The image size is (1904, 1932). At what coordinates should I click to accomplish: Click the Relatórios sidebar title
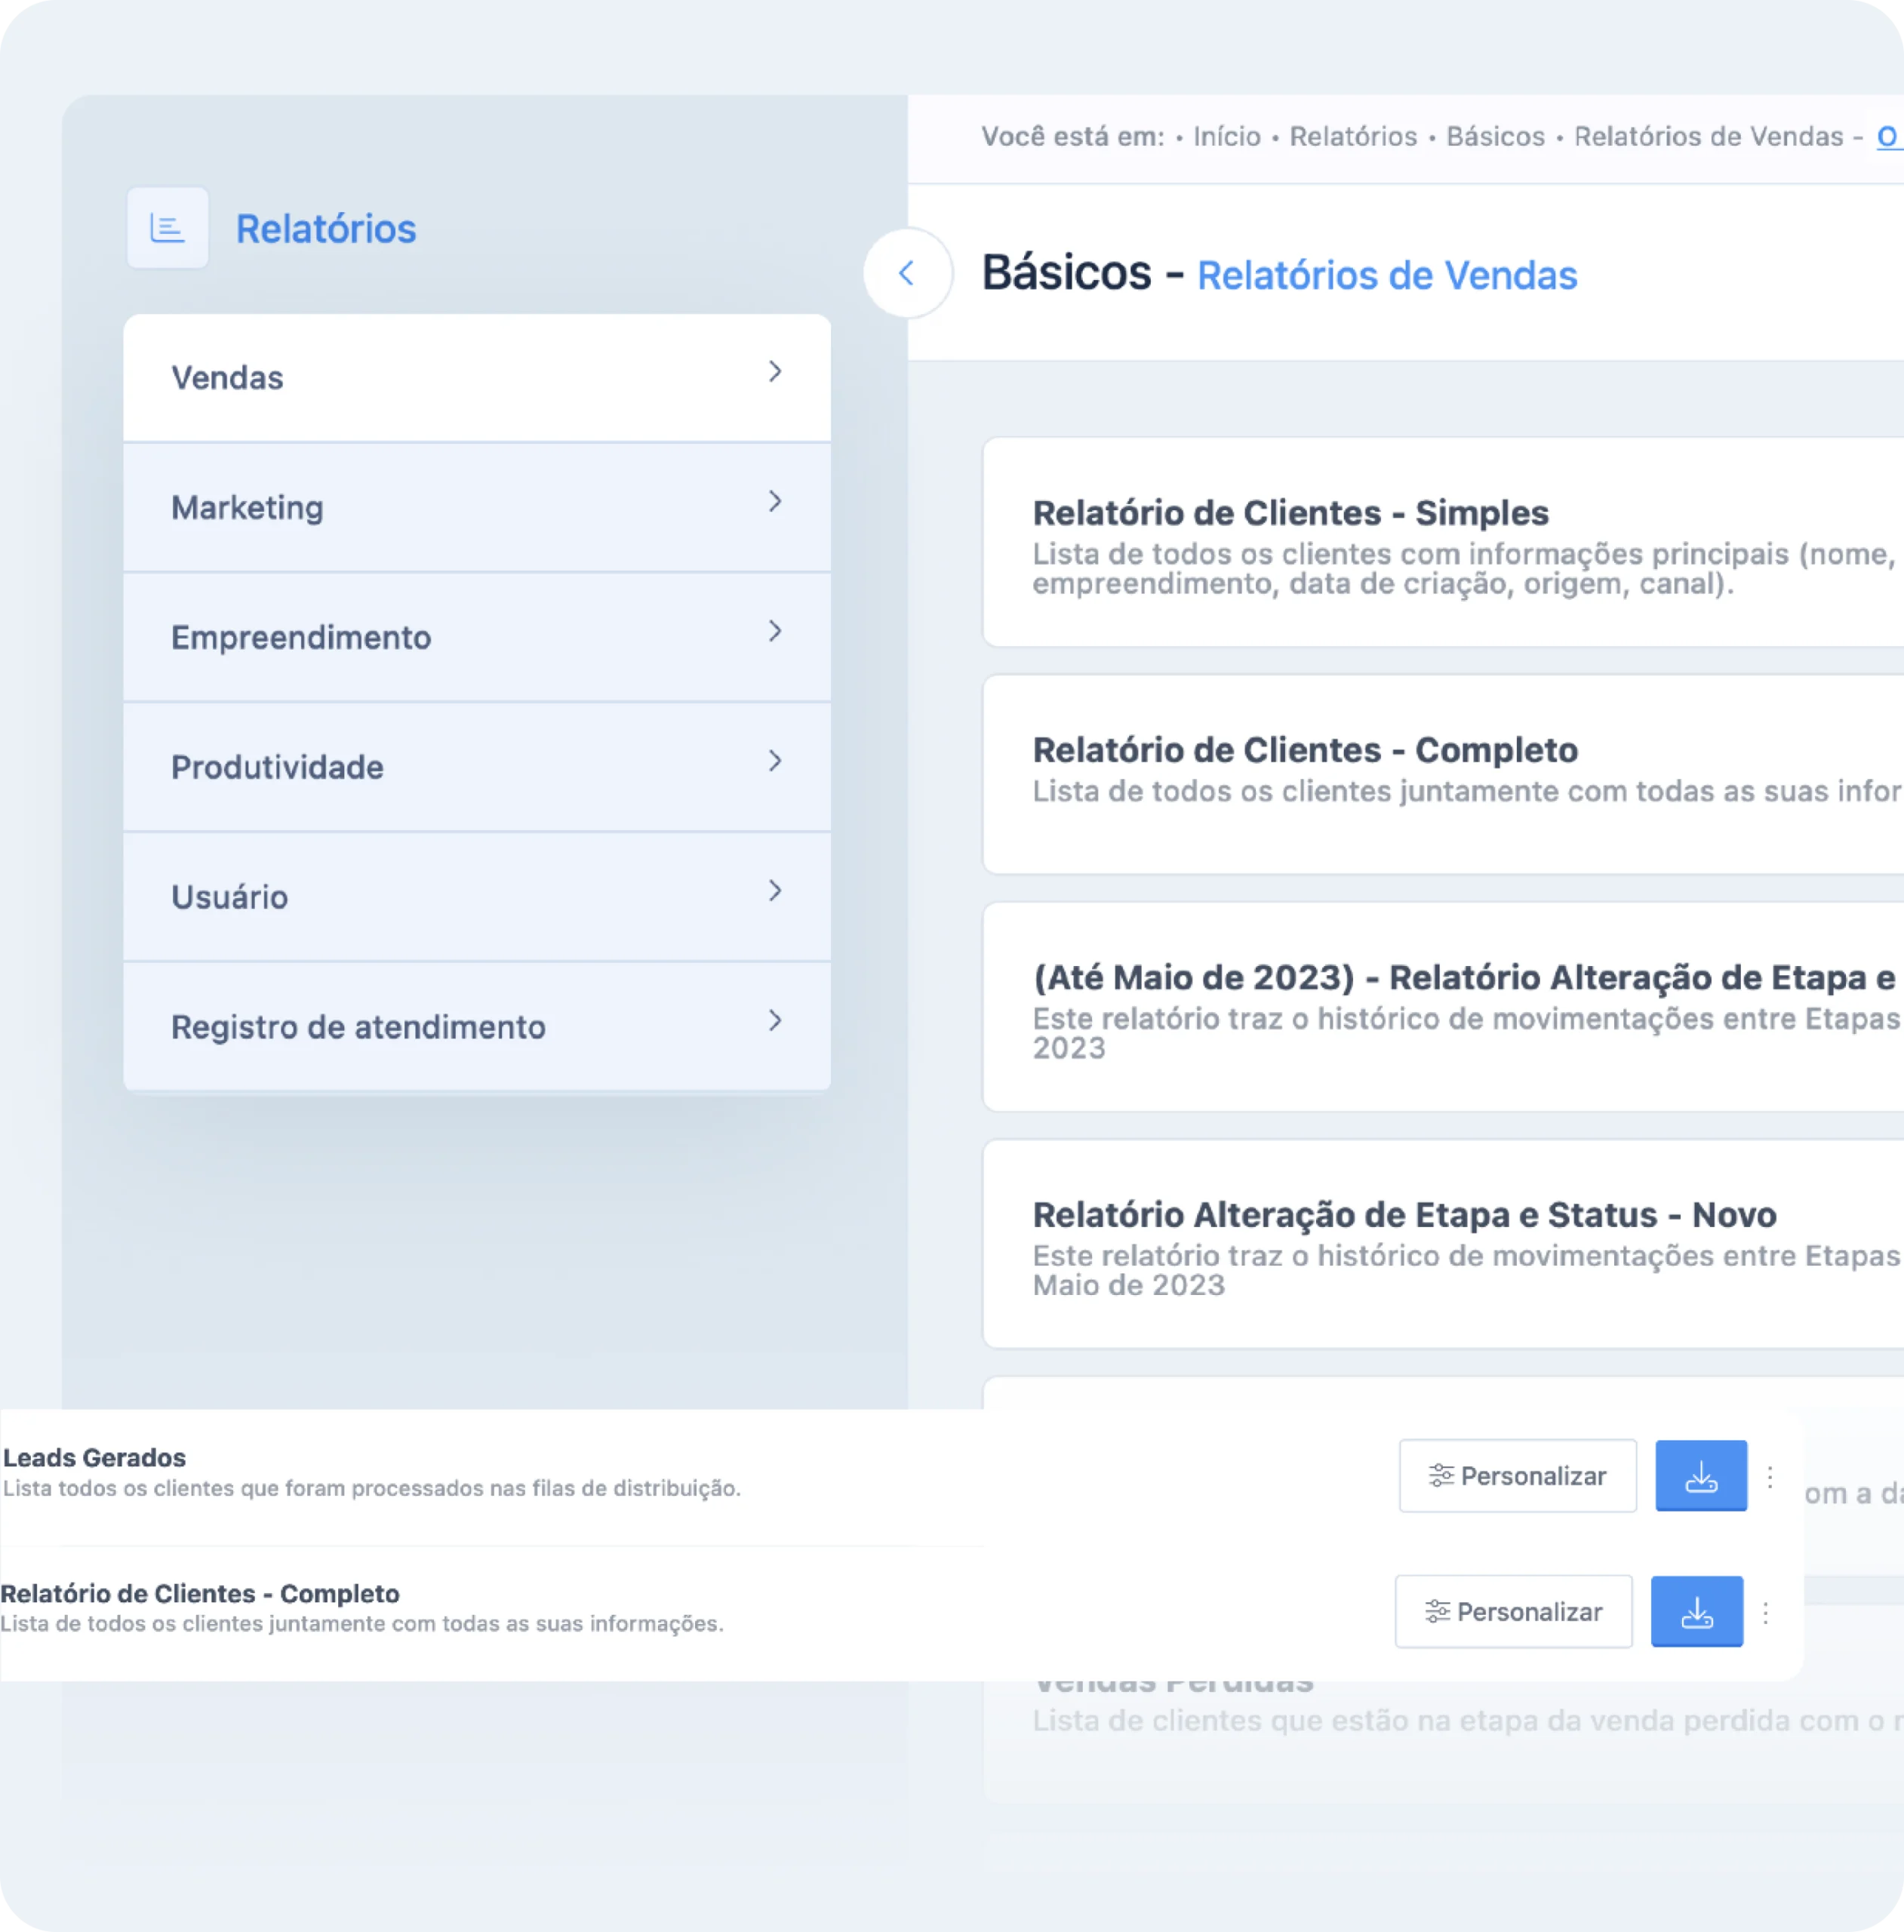click(x=326, y=229)
